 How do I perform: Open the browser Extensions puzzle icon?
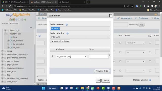coord(148,6)
